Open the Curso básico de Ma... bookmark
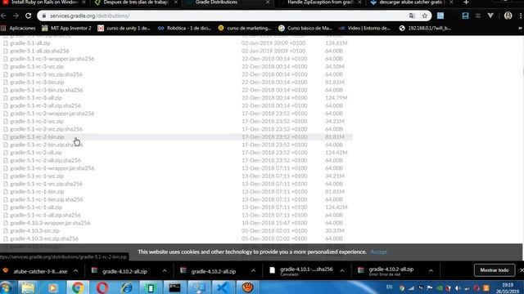 [305, 29]
